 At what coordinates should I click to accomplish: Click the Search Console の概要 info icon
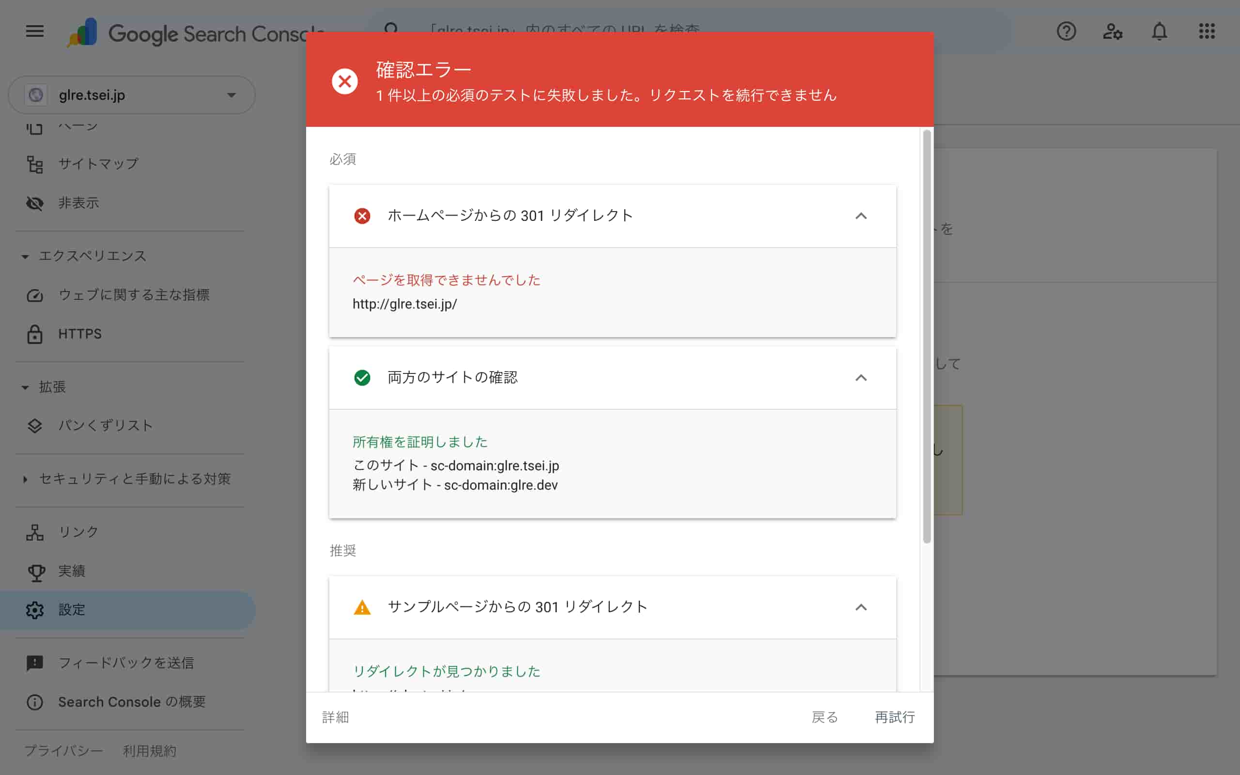click(x=34, y=702)
